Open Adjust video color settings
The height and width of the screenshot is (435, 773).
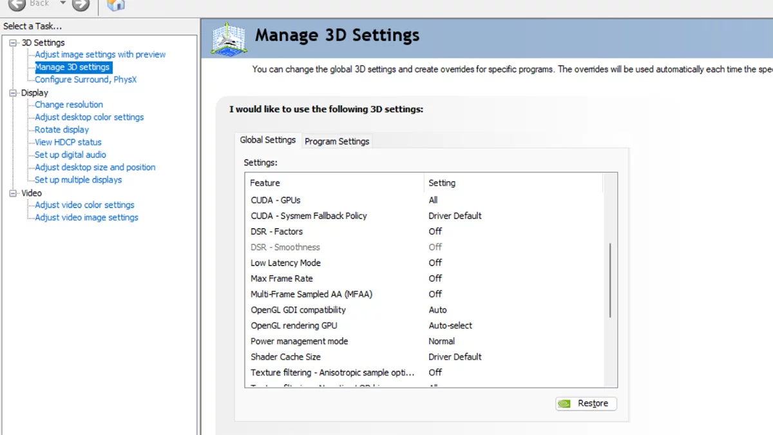[x=84, y=205]
